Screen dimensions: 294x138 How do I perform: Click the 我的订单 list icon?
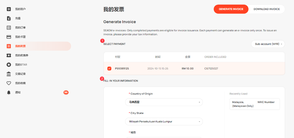9,27
